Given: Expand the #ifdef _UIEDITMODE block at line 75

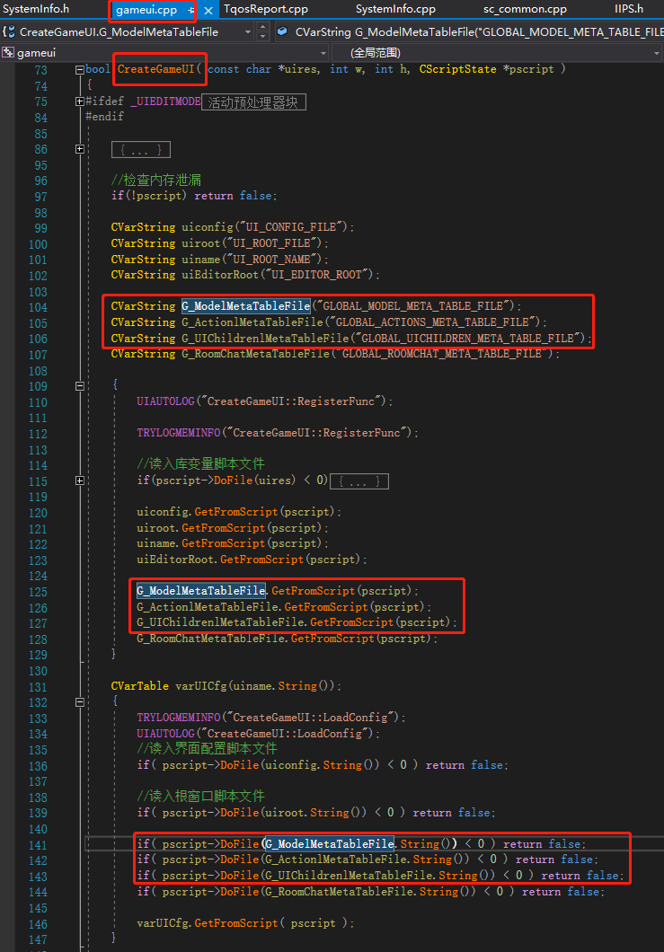Looking at the screenshot, I should click(x=80, y=101).
